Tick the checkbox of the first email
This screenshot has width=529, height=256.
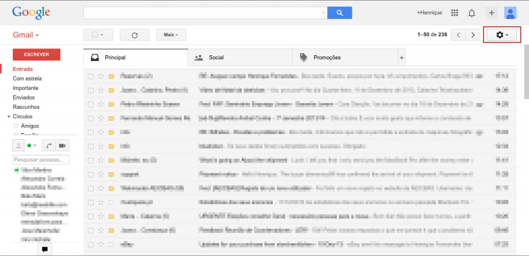[x=90, y=76]
